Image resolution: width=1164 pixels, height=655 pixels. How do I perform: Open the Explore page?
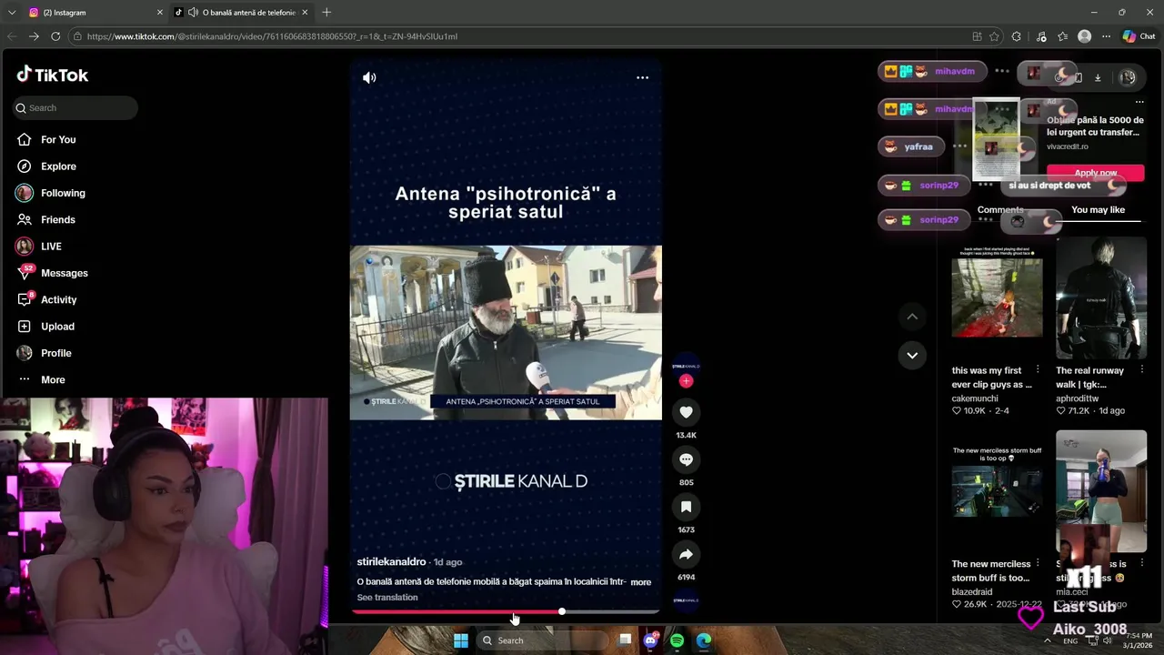click(x=58, y=166)
